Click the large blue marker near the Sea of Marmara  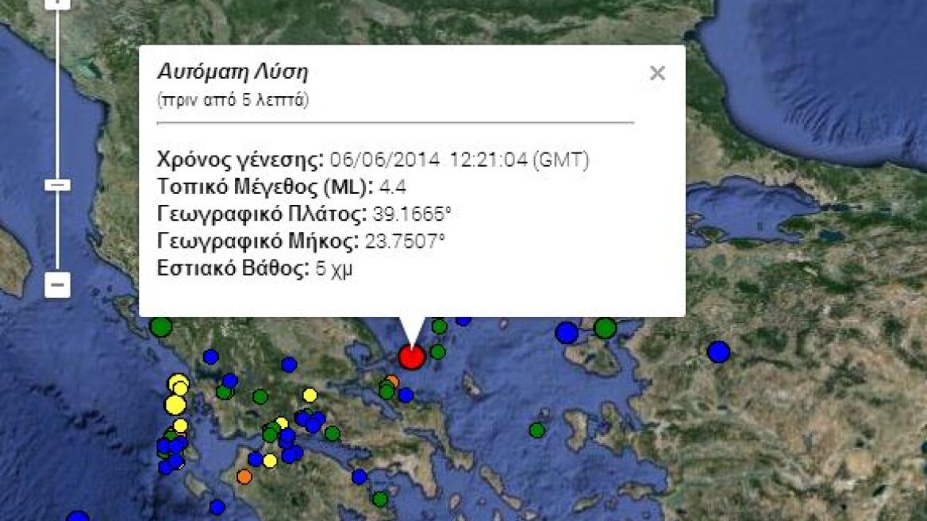566,332
